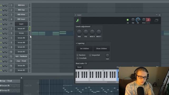Minimize the Layer plugin window
Image resolution: width=169 pixels, height=95 pixels.
pyautogui.click(x=157, y=15)
